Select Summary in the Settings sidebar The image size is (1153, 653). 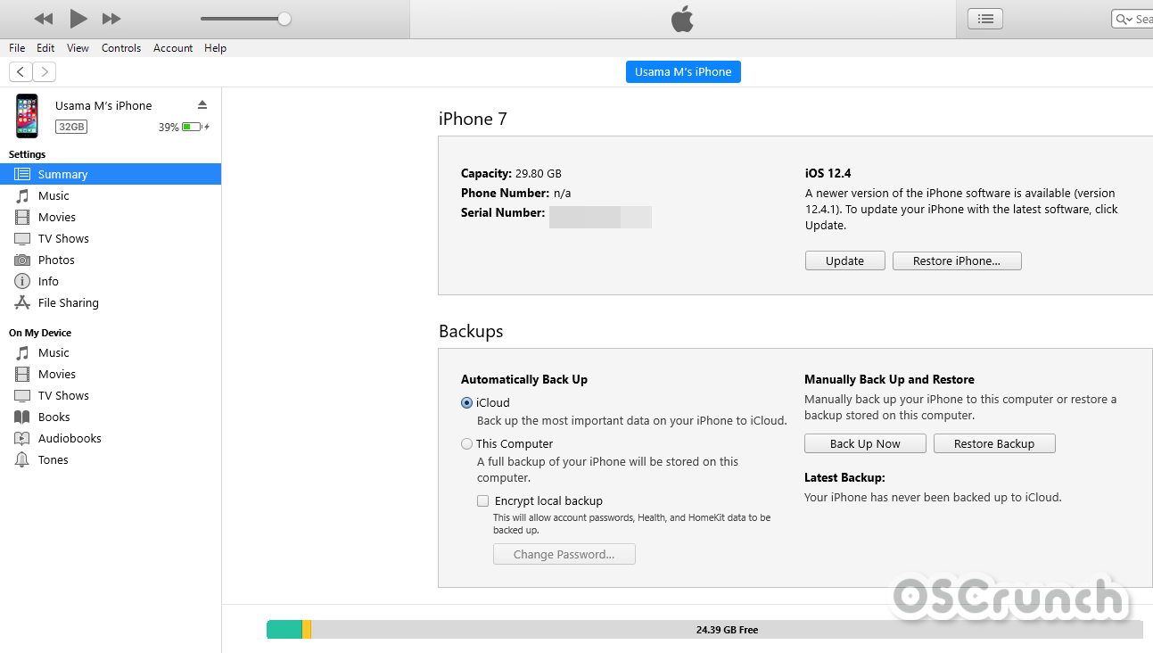111,174
